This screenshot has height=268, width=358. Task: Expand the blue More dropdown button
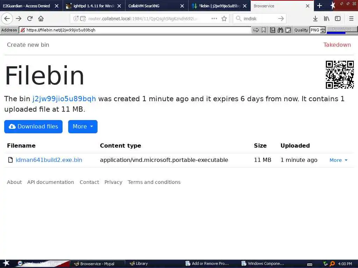[x=83, y=126]
